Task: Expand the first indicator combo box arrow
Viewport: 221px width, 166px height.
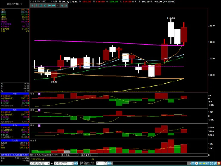Action: [77, 155]
